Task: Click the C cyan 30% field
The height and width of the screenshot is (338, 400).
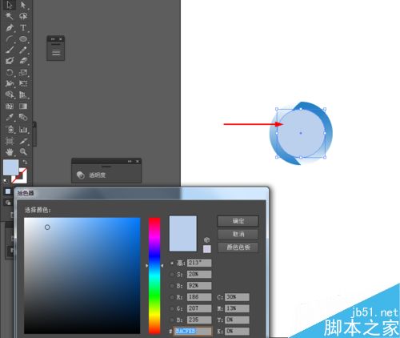Action: (237, 297)
